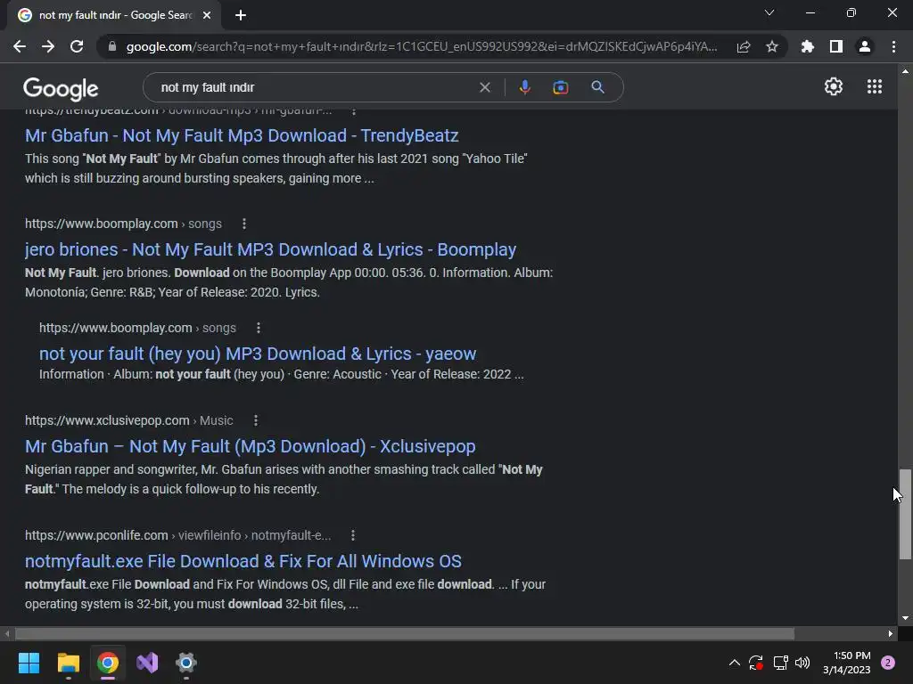
Task: Open 'notmyfault.exe File Download & Fix' link
Action: (243, 561)
